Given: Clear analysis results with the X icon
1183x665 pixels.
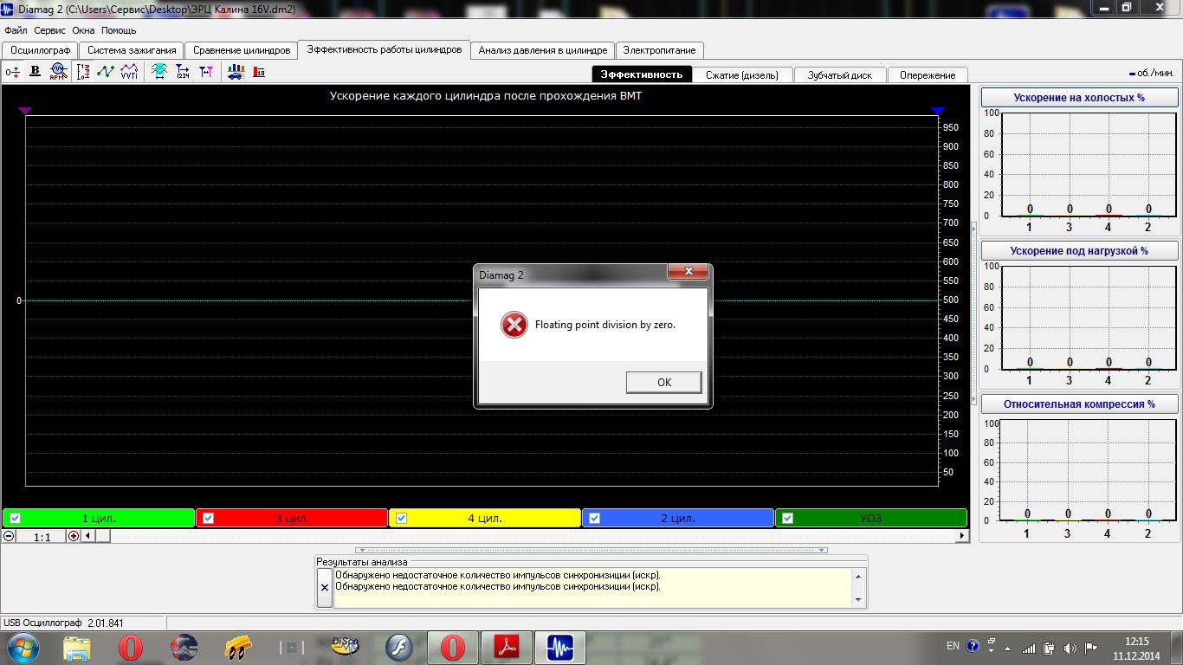Looking at the screenshot, I should [325, 587].
